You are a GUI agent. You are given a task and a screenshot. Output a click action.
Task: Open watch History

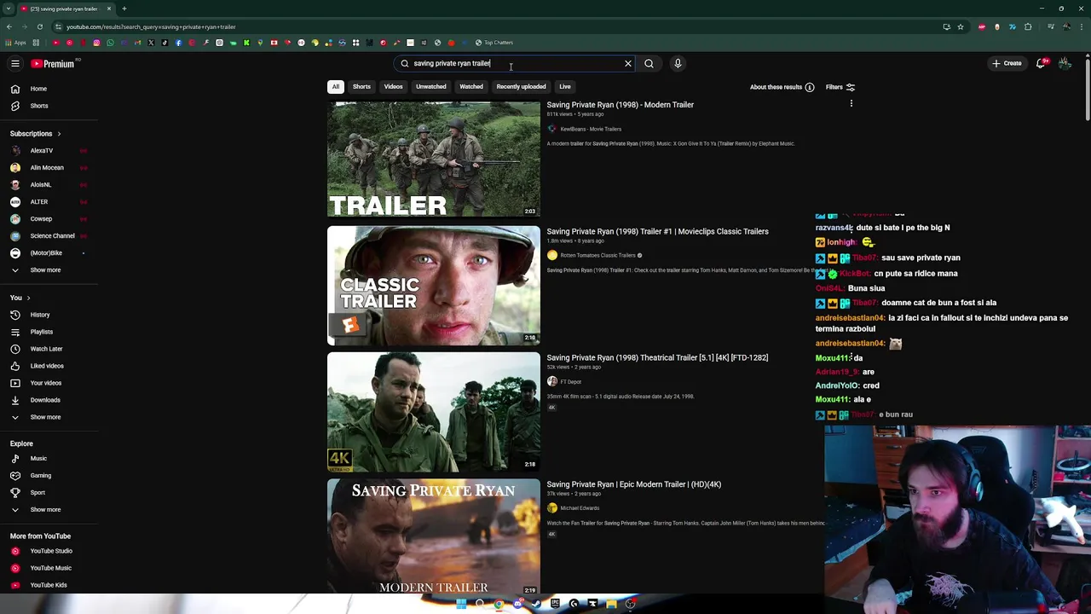(x=49, y=315)
